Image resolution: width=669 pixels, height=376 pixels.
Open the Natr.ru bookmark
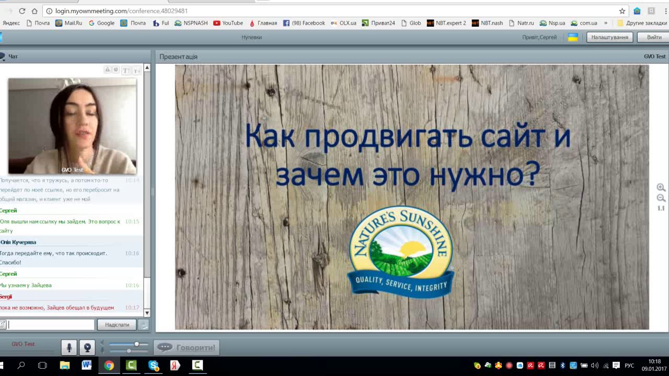click(521, 23)
